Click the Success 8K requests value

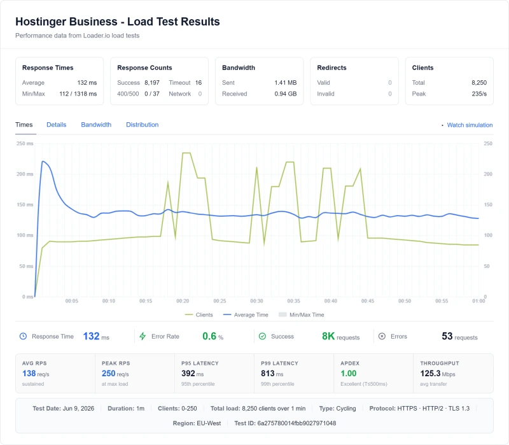click(x=340, y=336)
